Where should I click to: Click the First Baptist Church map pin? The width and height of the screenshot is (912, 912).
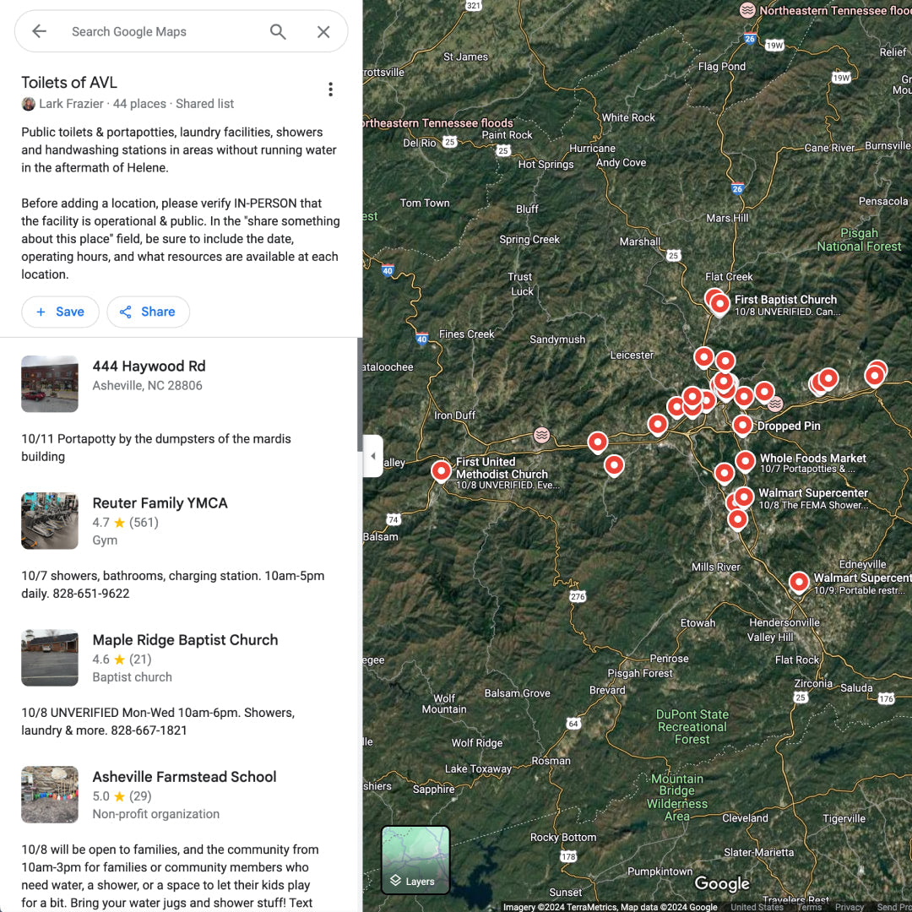719,302
